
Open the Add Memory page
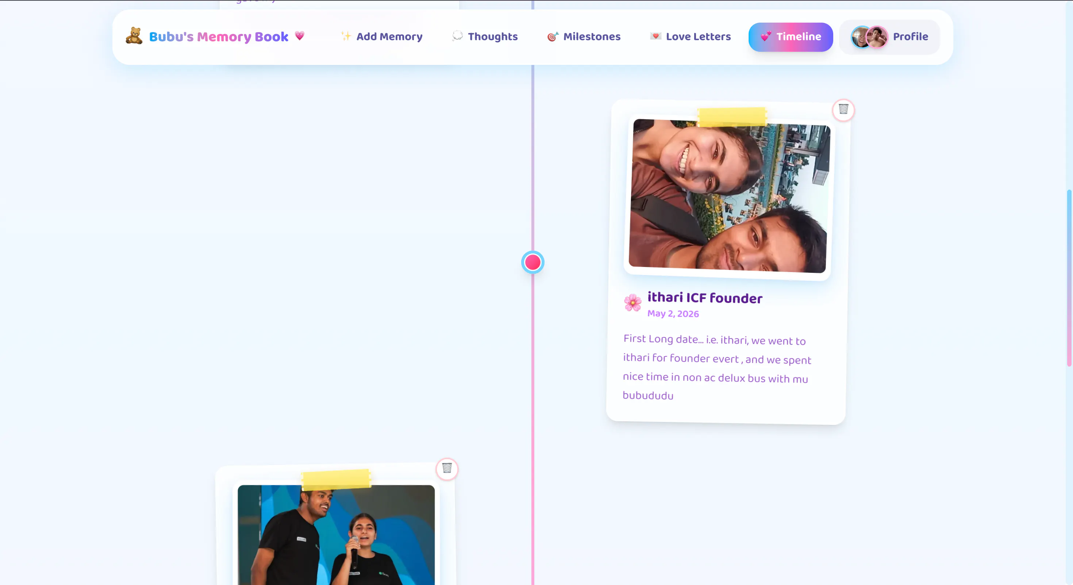pyautogui.click(x=381, y=36)
